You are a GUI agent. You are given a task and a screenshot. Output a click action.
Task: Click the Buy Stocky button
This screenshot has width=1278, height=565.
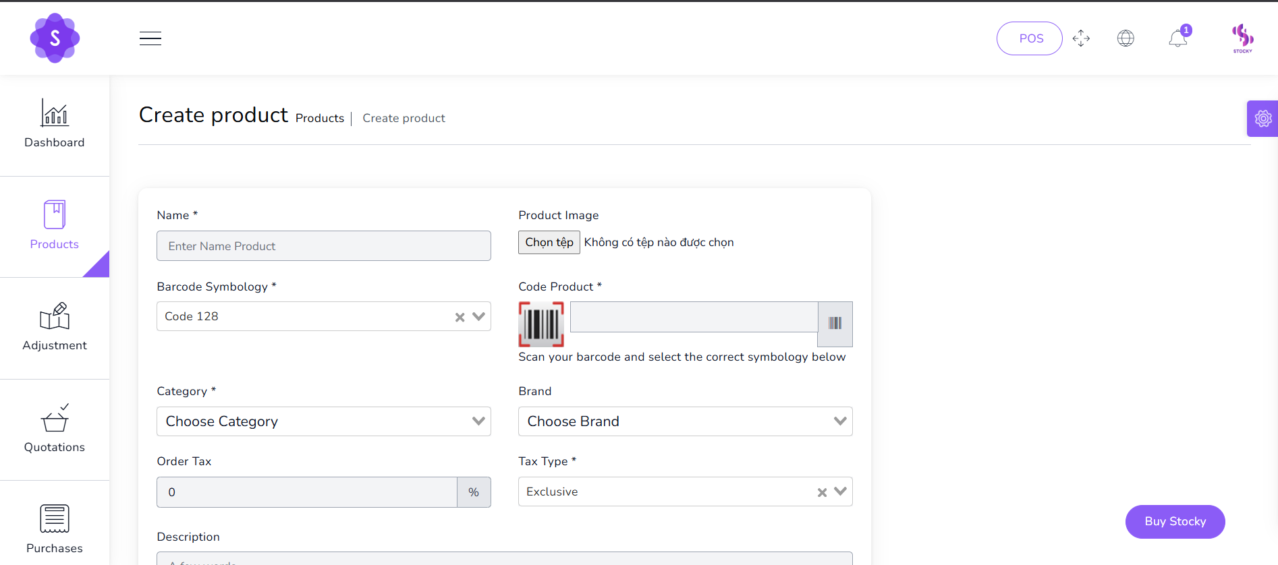[x=1175, y=522]
